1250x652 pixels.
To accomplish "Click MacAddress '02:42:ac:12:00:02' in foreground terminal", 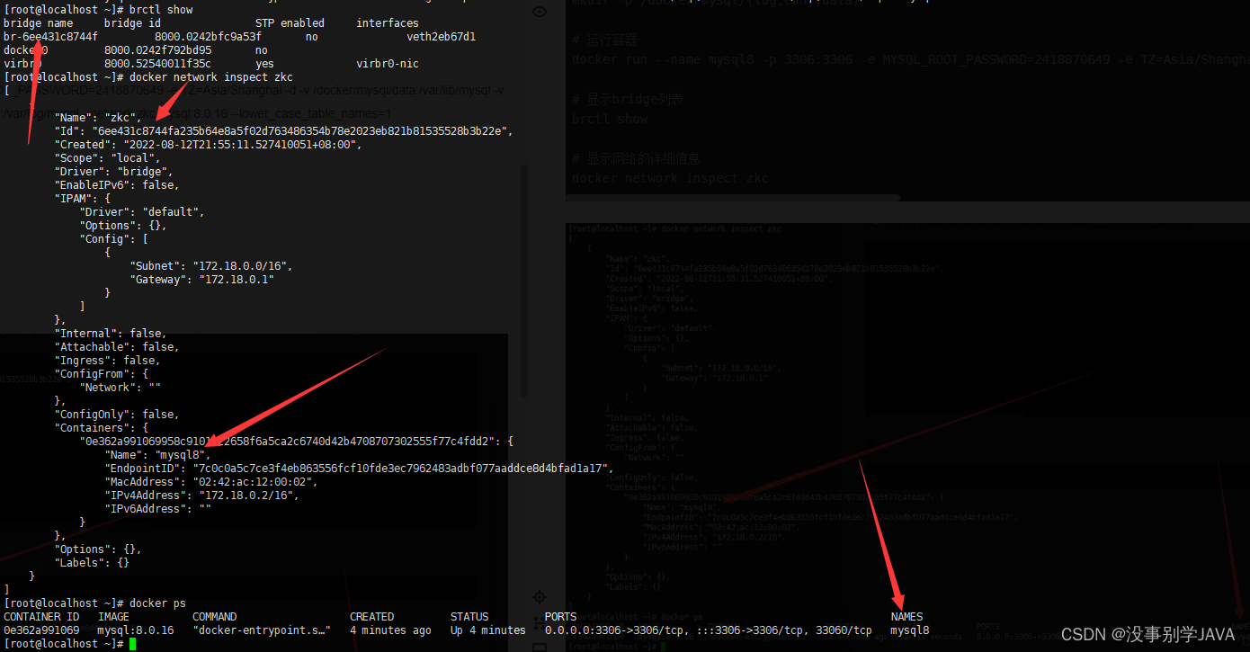I will point(254,482).
